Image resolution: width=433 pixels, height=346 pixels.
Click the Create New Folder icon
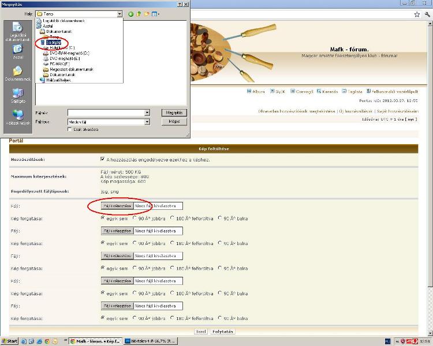point(147,13)
